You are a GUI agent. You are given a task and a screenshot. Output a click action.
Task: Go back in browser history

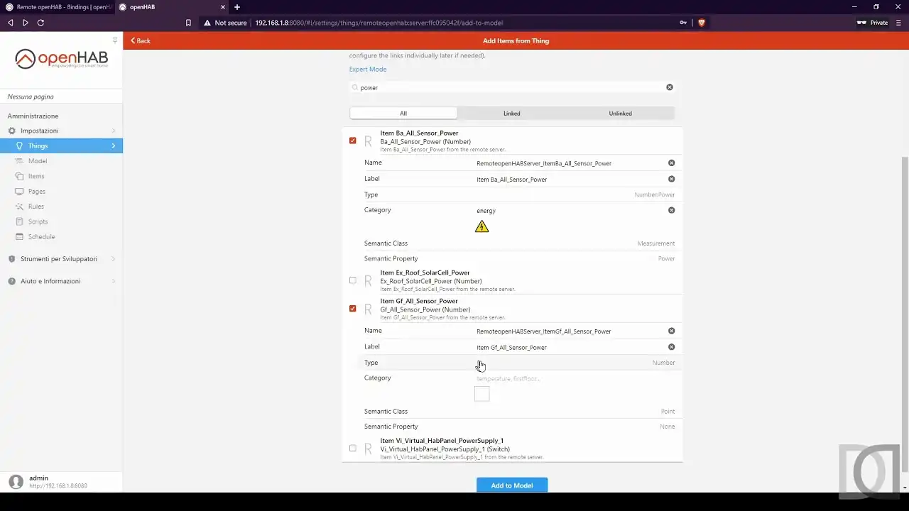pos(10,23)
